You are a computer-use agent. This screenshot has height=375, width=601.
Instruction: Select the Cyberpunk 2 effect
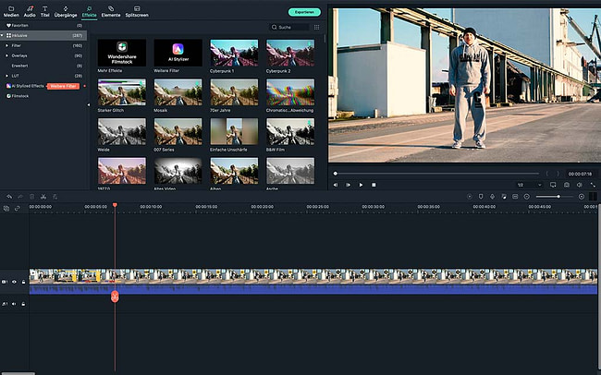coord(290,53)
